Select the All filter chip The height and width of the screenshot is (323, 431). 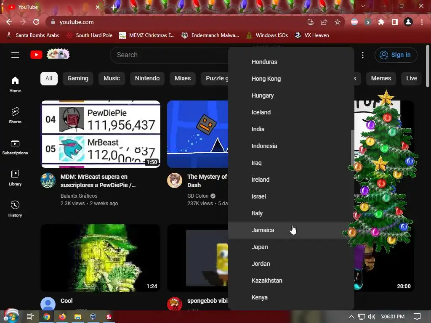tap(49, 79)
